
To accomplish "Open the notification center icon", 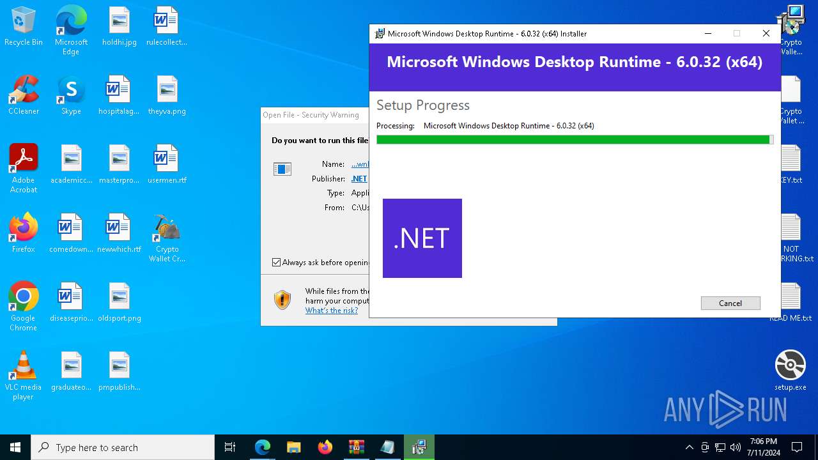I will click(798, 447).
